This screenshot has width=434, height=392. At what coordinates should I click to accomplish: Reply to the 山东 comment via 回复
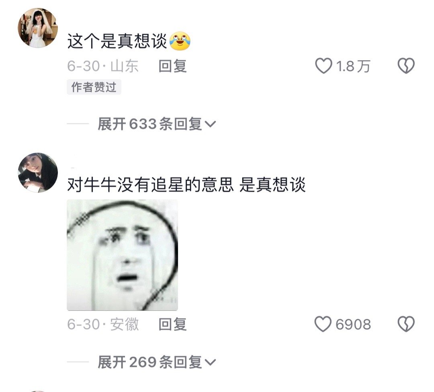click(173, 66)
